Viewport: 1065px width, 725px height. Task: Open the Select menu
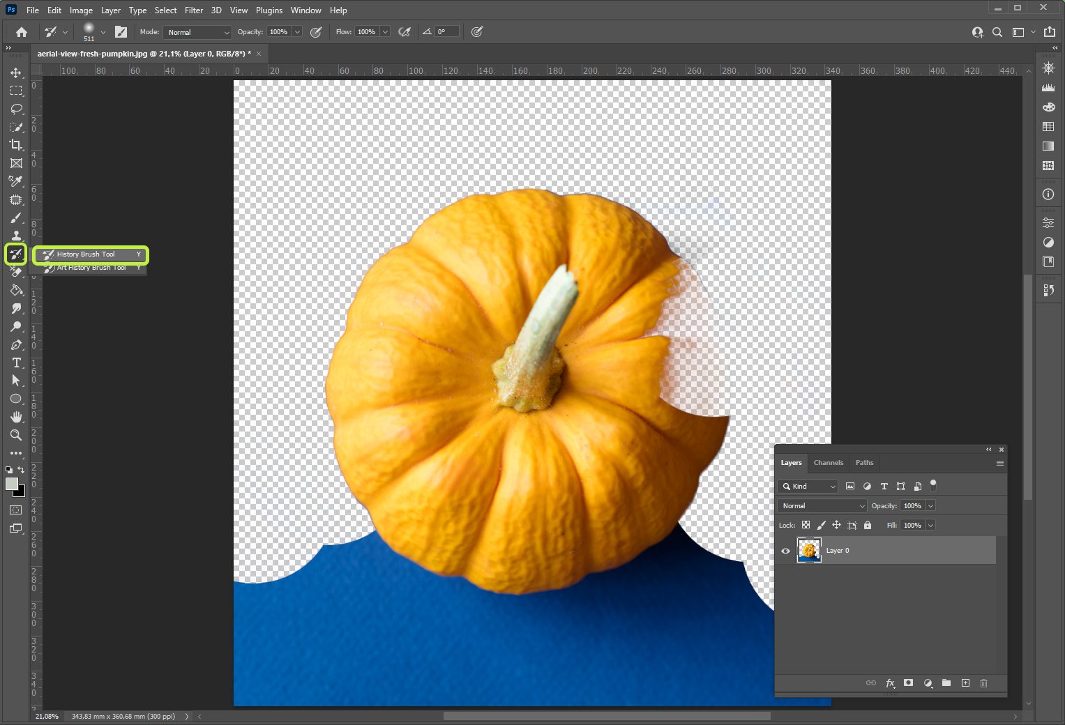point(165,10)
